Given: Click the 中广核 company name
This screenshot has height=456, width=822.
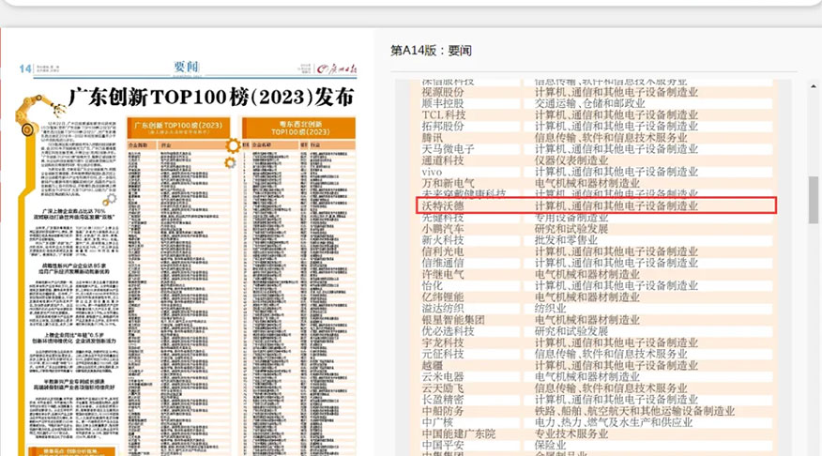Looking at the screenshot, I should click(x=437, y=422).
